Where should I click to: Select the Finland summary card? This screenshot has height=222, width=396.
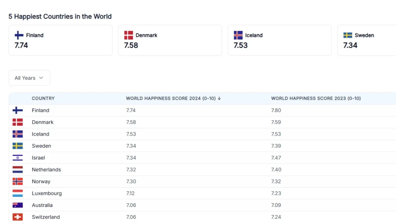click(60, 40)
